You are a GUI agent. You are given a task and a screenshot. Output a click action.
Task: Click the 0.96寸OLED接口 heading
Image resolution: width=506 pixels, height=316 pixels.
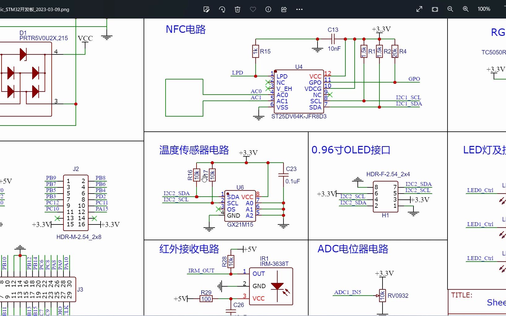point(351,150)
